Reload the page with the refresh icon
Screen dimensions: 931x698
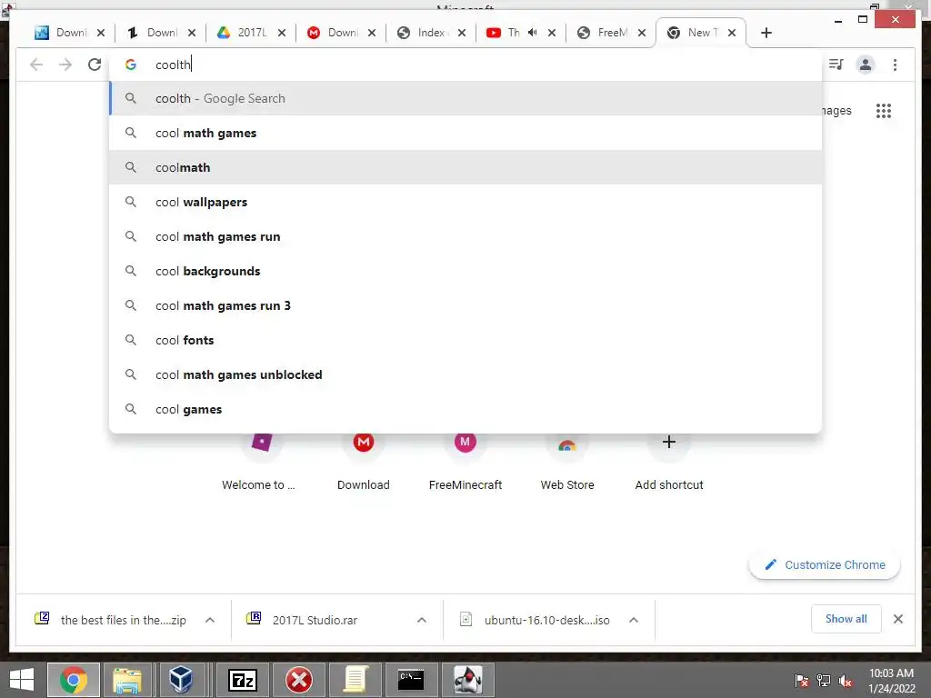pyautogui.click(x=95, y=65)
